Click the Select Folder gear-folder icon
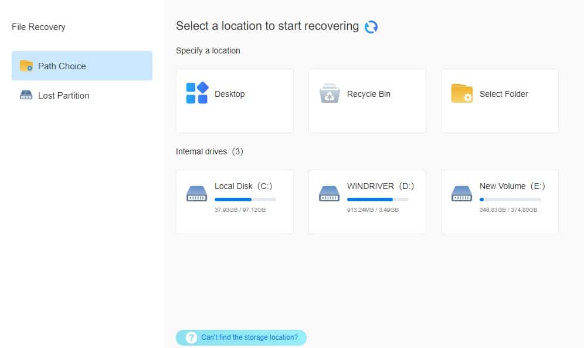This screenshot has width=584, height=348. (462, 94)
